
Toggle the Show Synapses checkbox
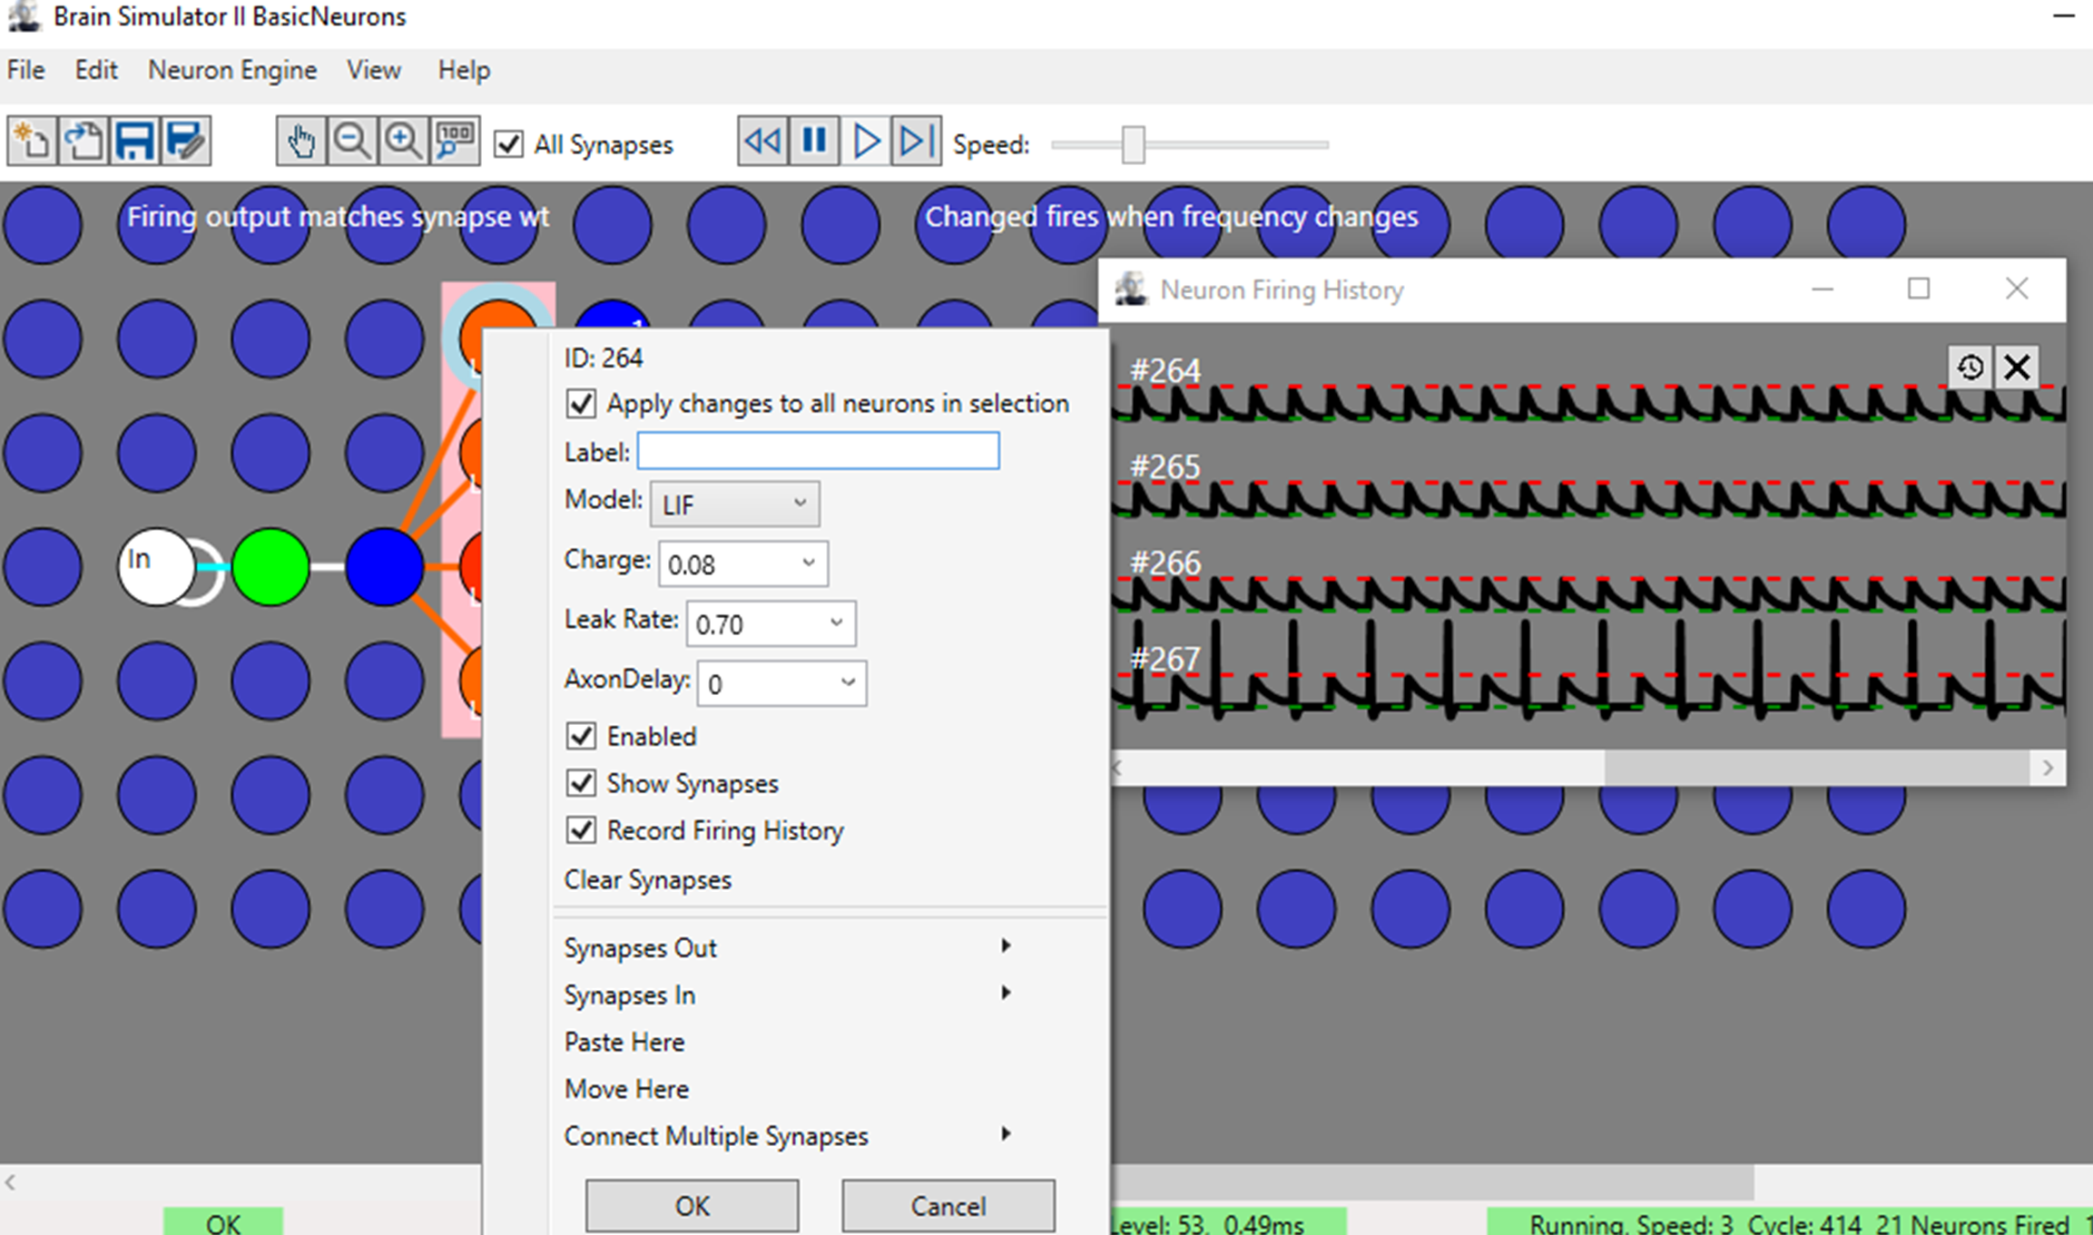click(x=581, y=783)
